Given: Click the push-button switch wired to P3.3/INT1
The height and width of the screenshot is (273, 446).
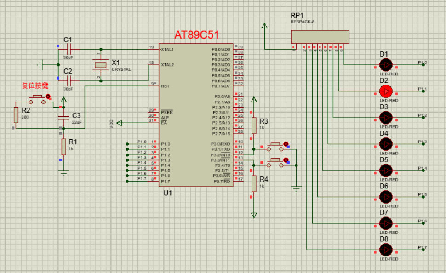Looking at the screenshot, I should [275, 163].
